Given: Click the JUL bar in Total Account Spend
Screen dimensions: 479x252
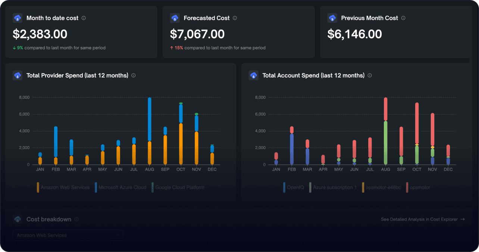Looking at the screenshot, I should pyautogui.click(x=370, y=151).
